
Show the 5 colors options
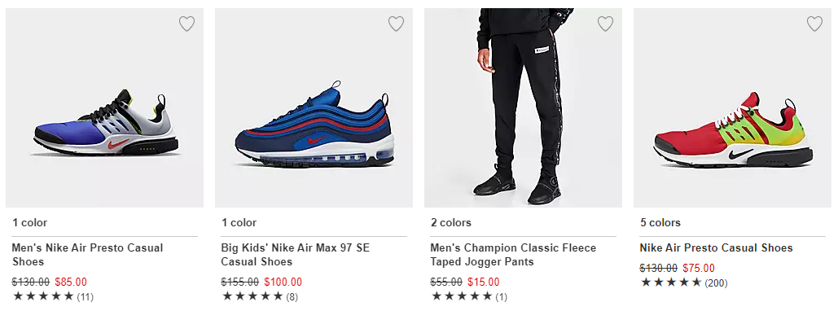[x=660, y=222]
